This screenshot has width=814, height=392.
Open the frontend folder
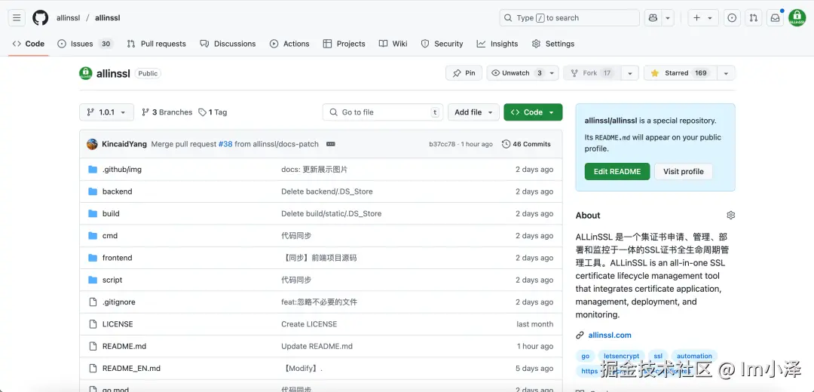[x=118, y=258]
